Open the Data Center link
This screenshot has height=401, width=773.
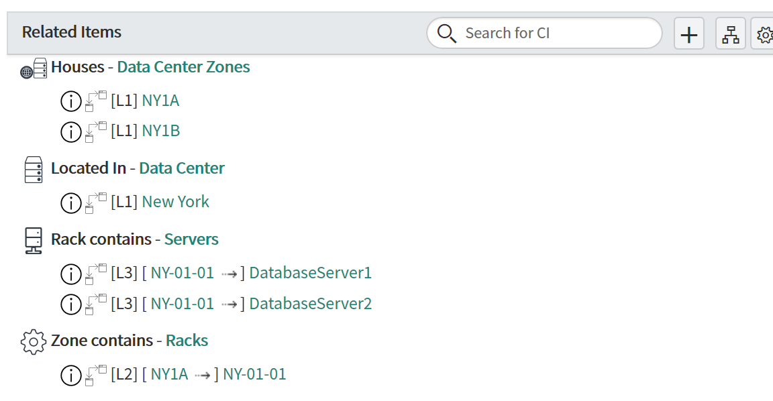click(x=181, y=168)
